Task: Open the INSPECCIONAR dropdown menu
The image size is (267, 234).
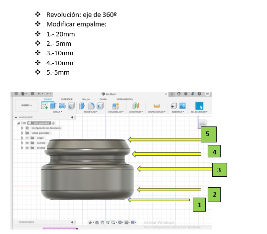Action: [x=157, y=112]
